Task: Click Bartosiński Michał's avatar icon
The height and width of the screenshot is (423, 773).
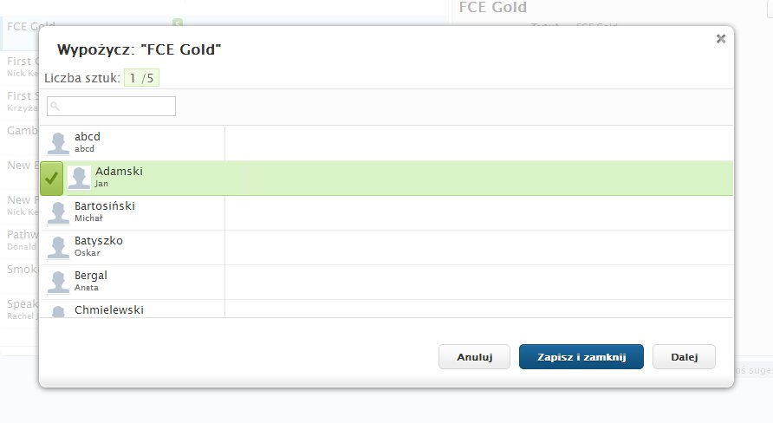Action: pyautogui.click(x=58, y=212)
